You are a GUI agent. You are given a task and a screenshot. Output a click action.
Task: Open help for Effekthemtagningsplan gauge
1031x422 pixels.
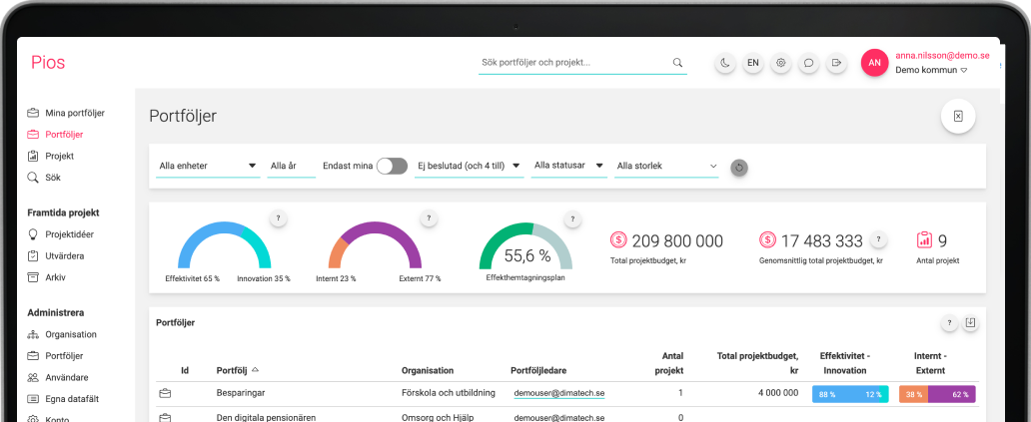572,218
